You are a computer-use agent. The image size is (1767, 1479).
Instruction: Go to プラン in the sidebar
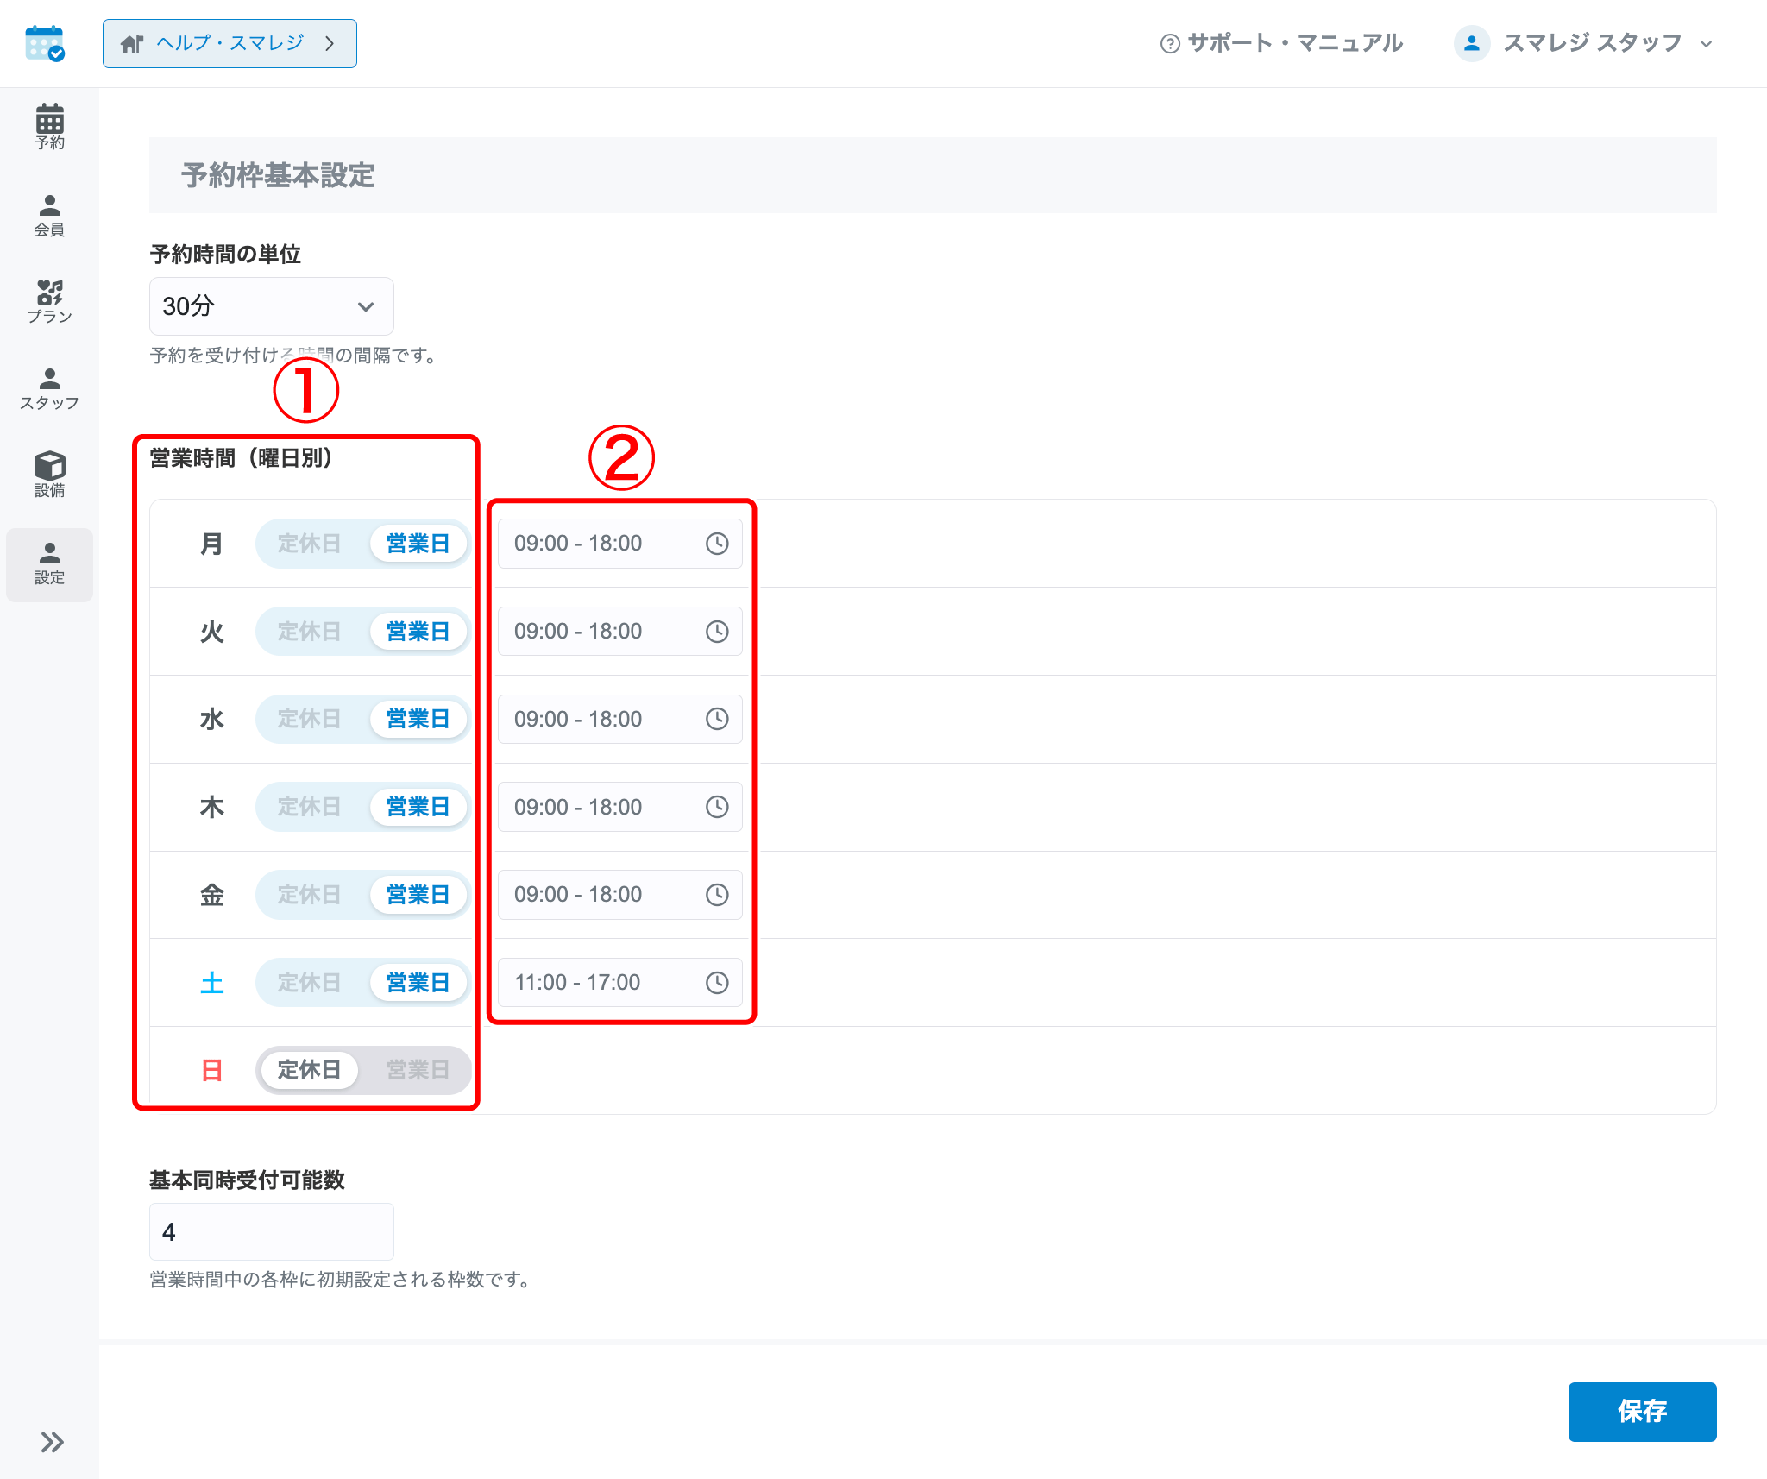pos(49,301)
